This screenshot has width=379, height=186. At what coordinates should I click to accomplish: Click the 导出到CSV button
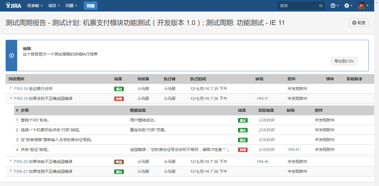click(x=344, y=61)
